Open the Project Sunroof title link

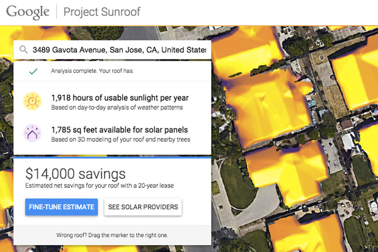[x=101, y=12]
